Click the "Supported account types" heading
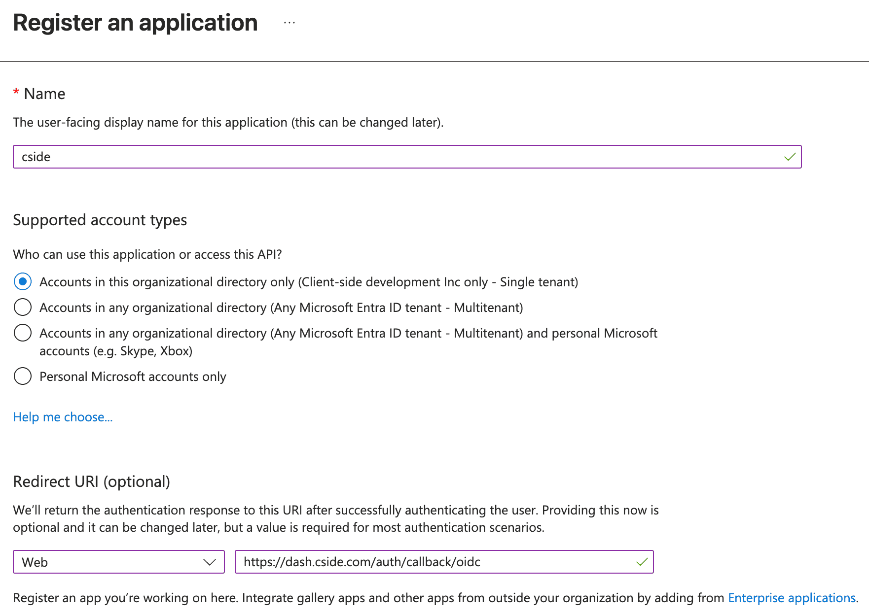Image resolution: width=869 pixels, height=616 pixels. [100, 220]
